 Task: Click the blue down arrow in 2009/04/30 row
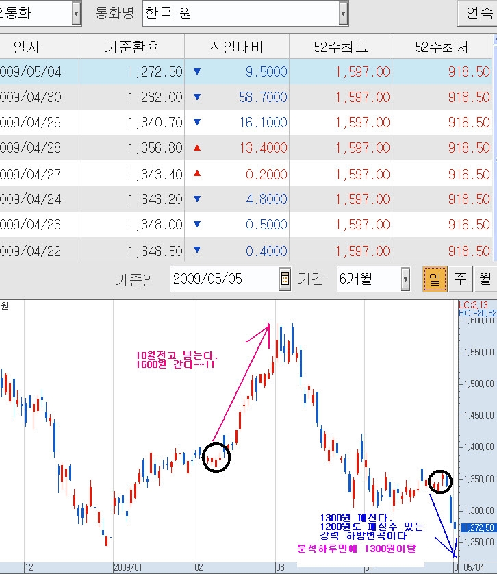(x=197, y=97)
